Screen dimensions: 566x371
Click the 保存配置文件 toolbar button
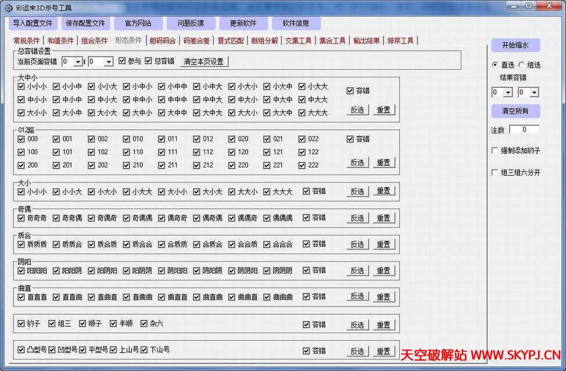pyautogui.click(x=85, y=23)
